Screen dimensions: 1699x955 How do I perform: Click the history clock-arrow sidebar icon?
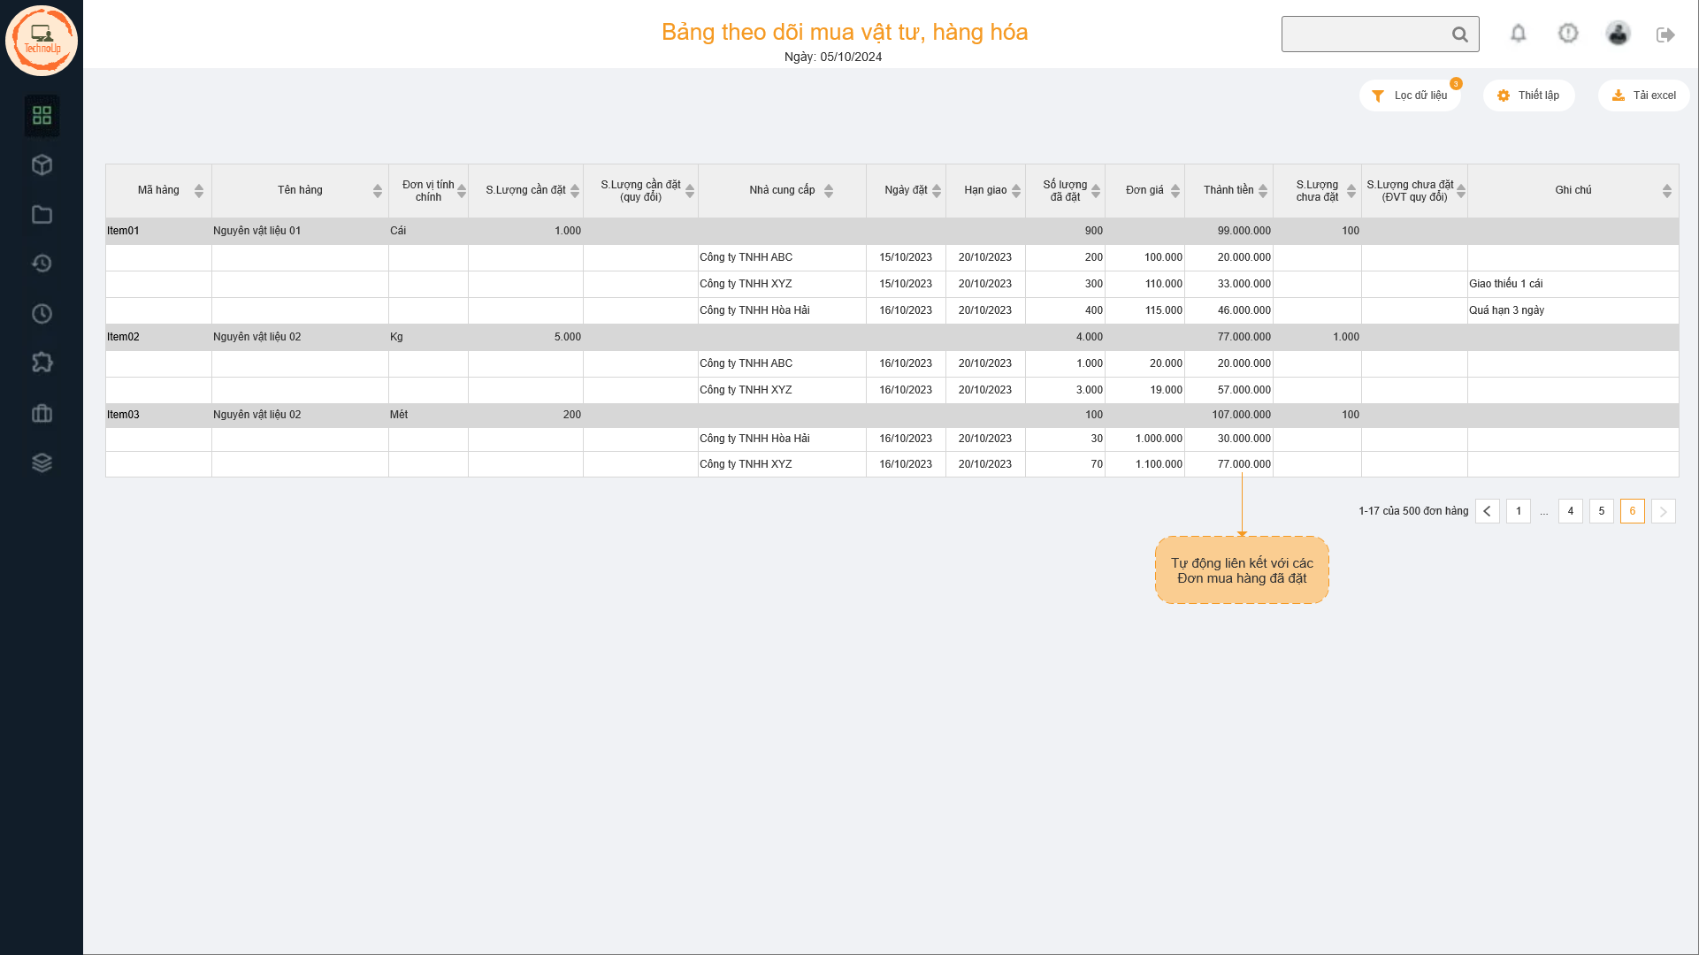[42, 264]
